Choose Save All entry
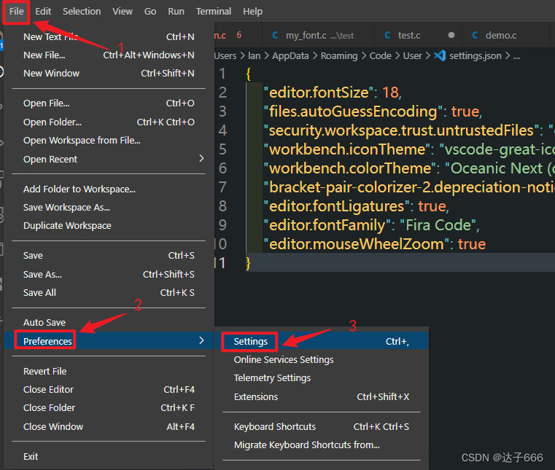The width and height of the screenshot is (555, 470). point(109,292)
